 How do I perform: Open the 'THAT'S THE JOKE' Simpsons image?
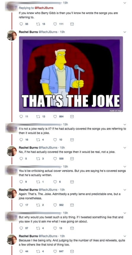71,74
